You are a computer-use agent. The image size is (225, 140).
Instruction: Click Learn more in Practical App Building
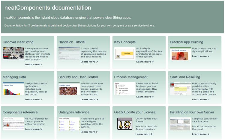tap(201, 56)
